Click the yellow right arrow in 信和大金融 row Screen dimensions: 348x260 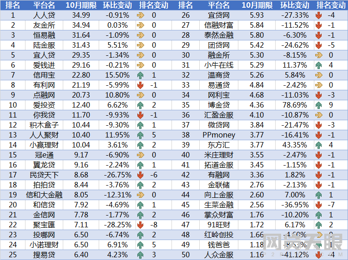pyautogui.click(x=141, y=195)
